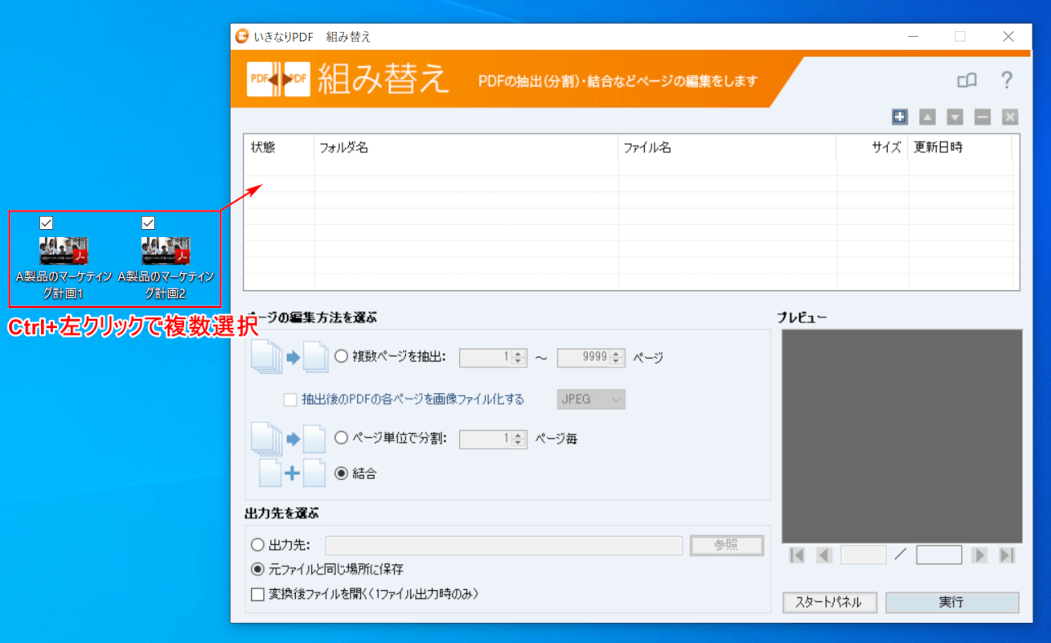This screenshot has width=1051, height=643.
Task: Select 結合 radio button
Action: click(x=341, y=473)
